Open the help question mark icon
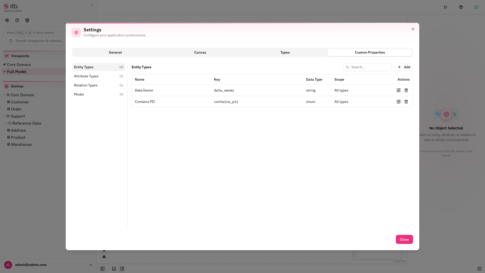The width and height of the screenshot is (485, 273). coord(17,20)
